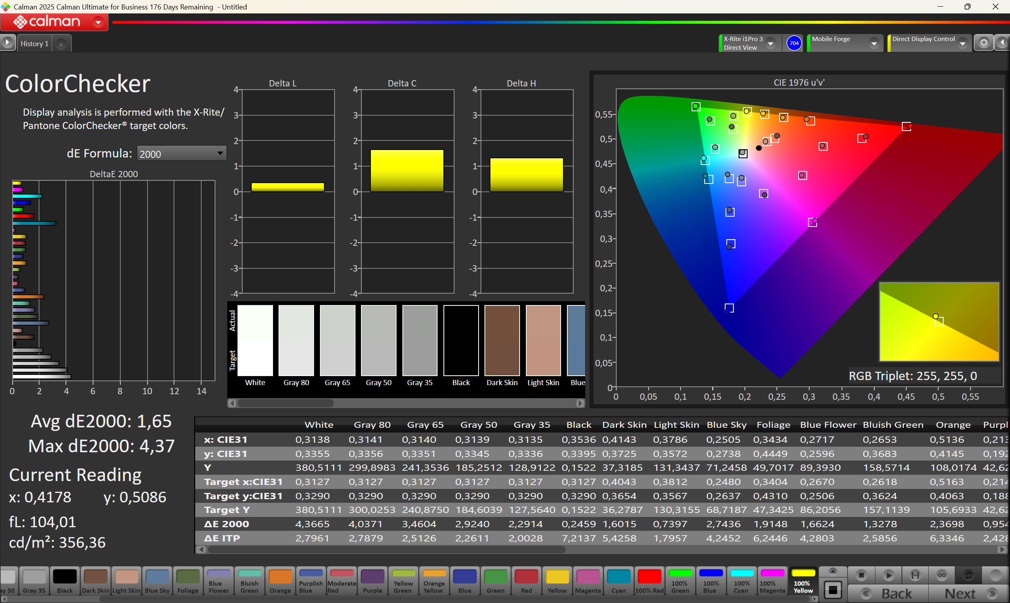Select the 100% Red color swatch
1010x603 pixels.
(649, 581)
